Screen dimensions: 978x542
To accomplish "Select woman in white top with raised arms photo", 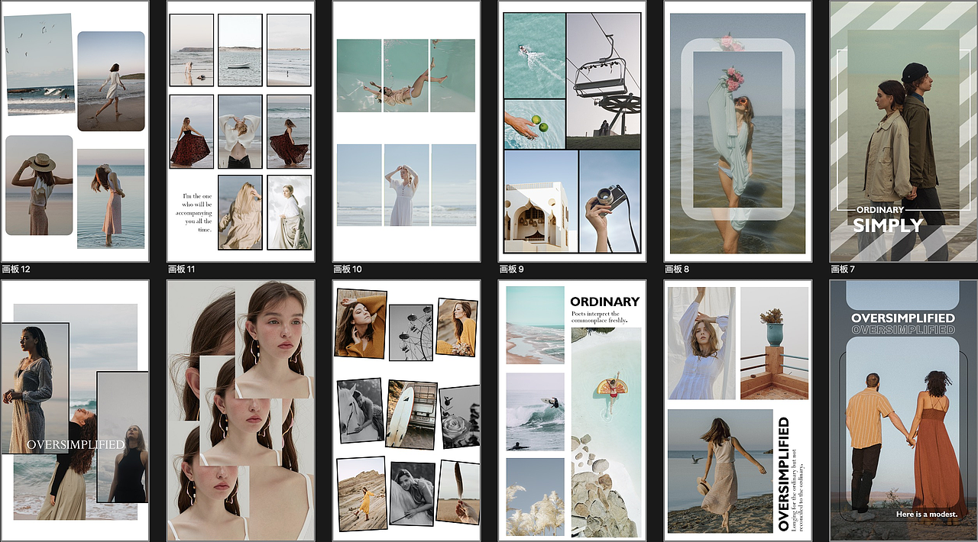I will coord(240,131).
